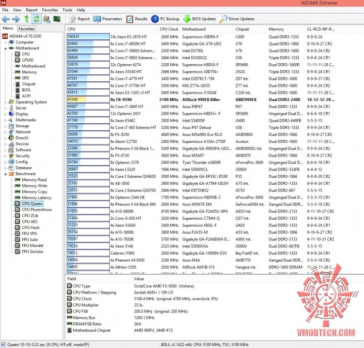Screen dimensions: 364x348
Task: Open the File menu
Action: tap(6, 10)
